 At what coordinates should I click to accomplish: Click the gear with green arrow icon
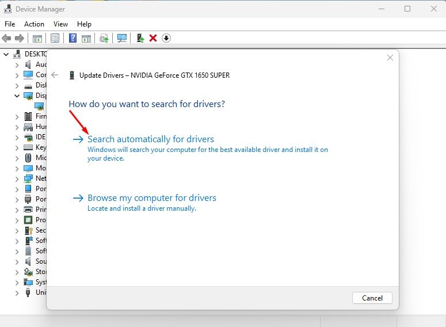point(104,38)
